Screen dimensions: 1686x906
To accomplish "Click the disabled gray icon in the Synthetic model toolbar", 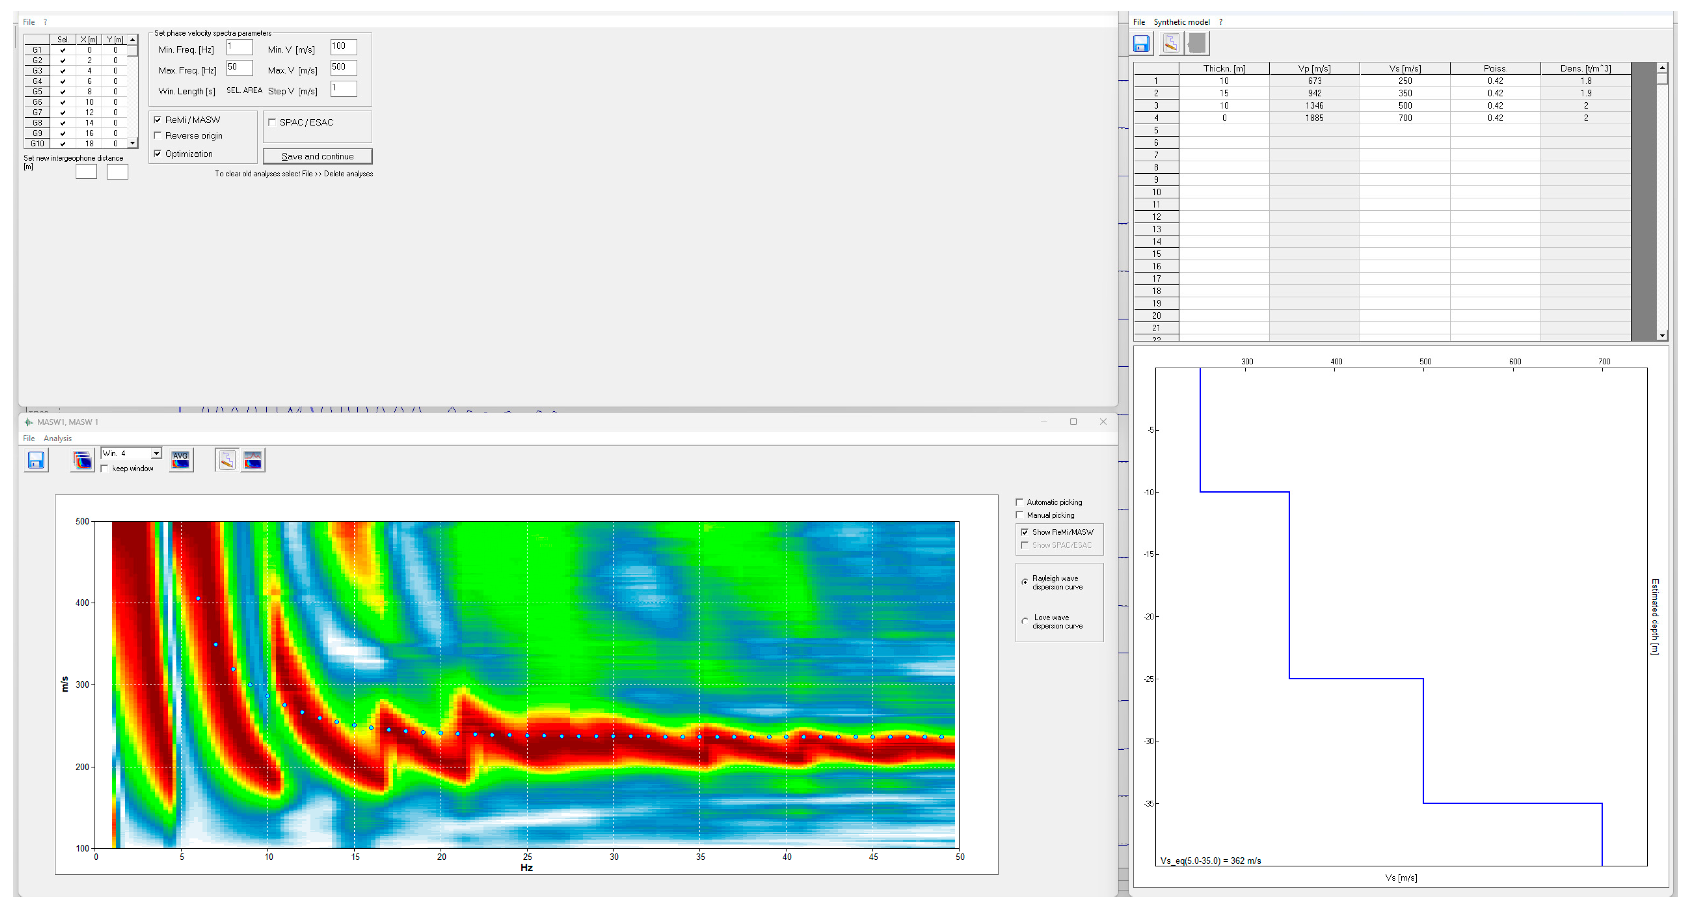I will pyautogui.click(x=1197, y=44).
